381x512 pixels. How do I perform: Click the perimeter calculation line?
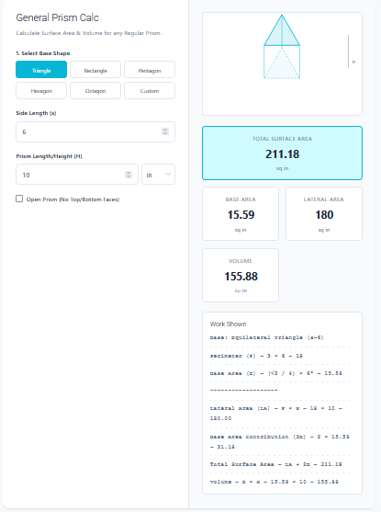(256, 356)
